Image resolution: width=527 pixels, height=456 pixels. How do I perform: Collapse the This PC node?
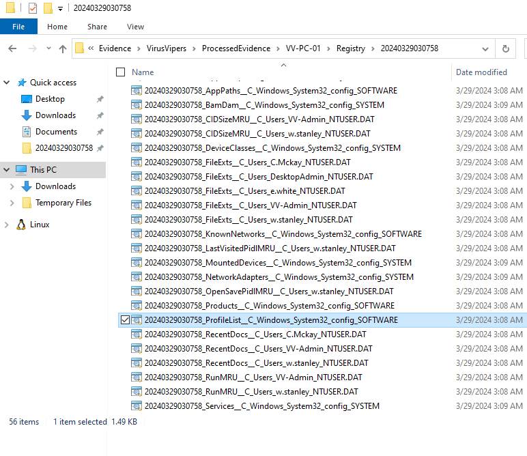tap(6, 170)
